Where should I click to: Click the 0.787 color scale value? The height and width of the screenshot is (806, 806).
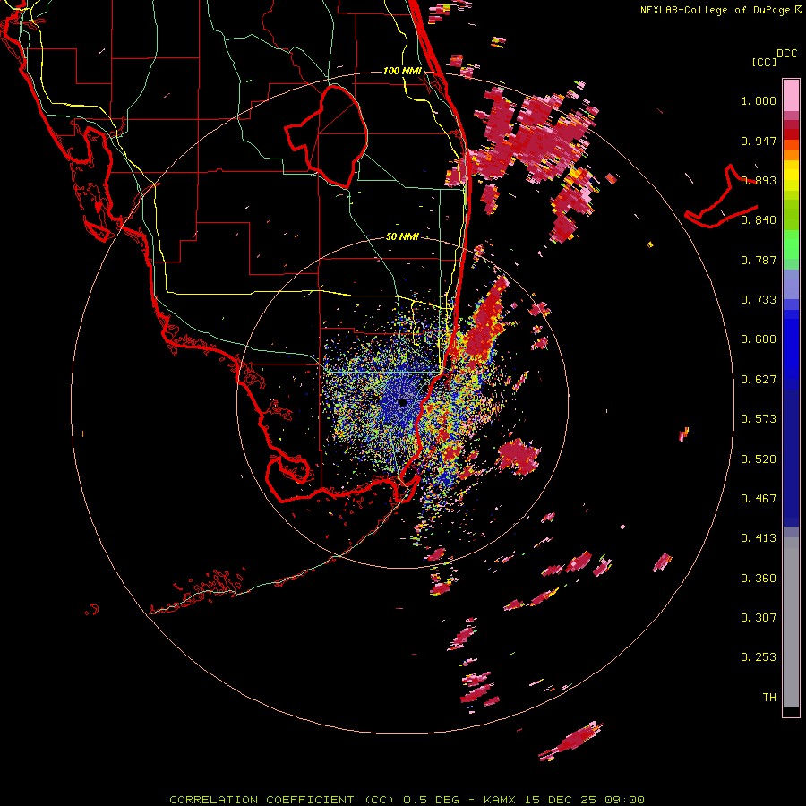click(x=759, y=260)
